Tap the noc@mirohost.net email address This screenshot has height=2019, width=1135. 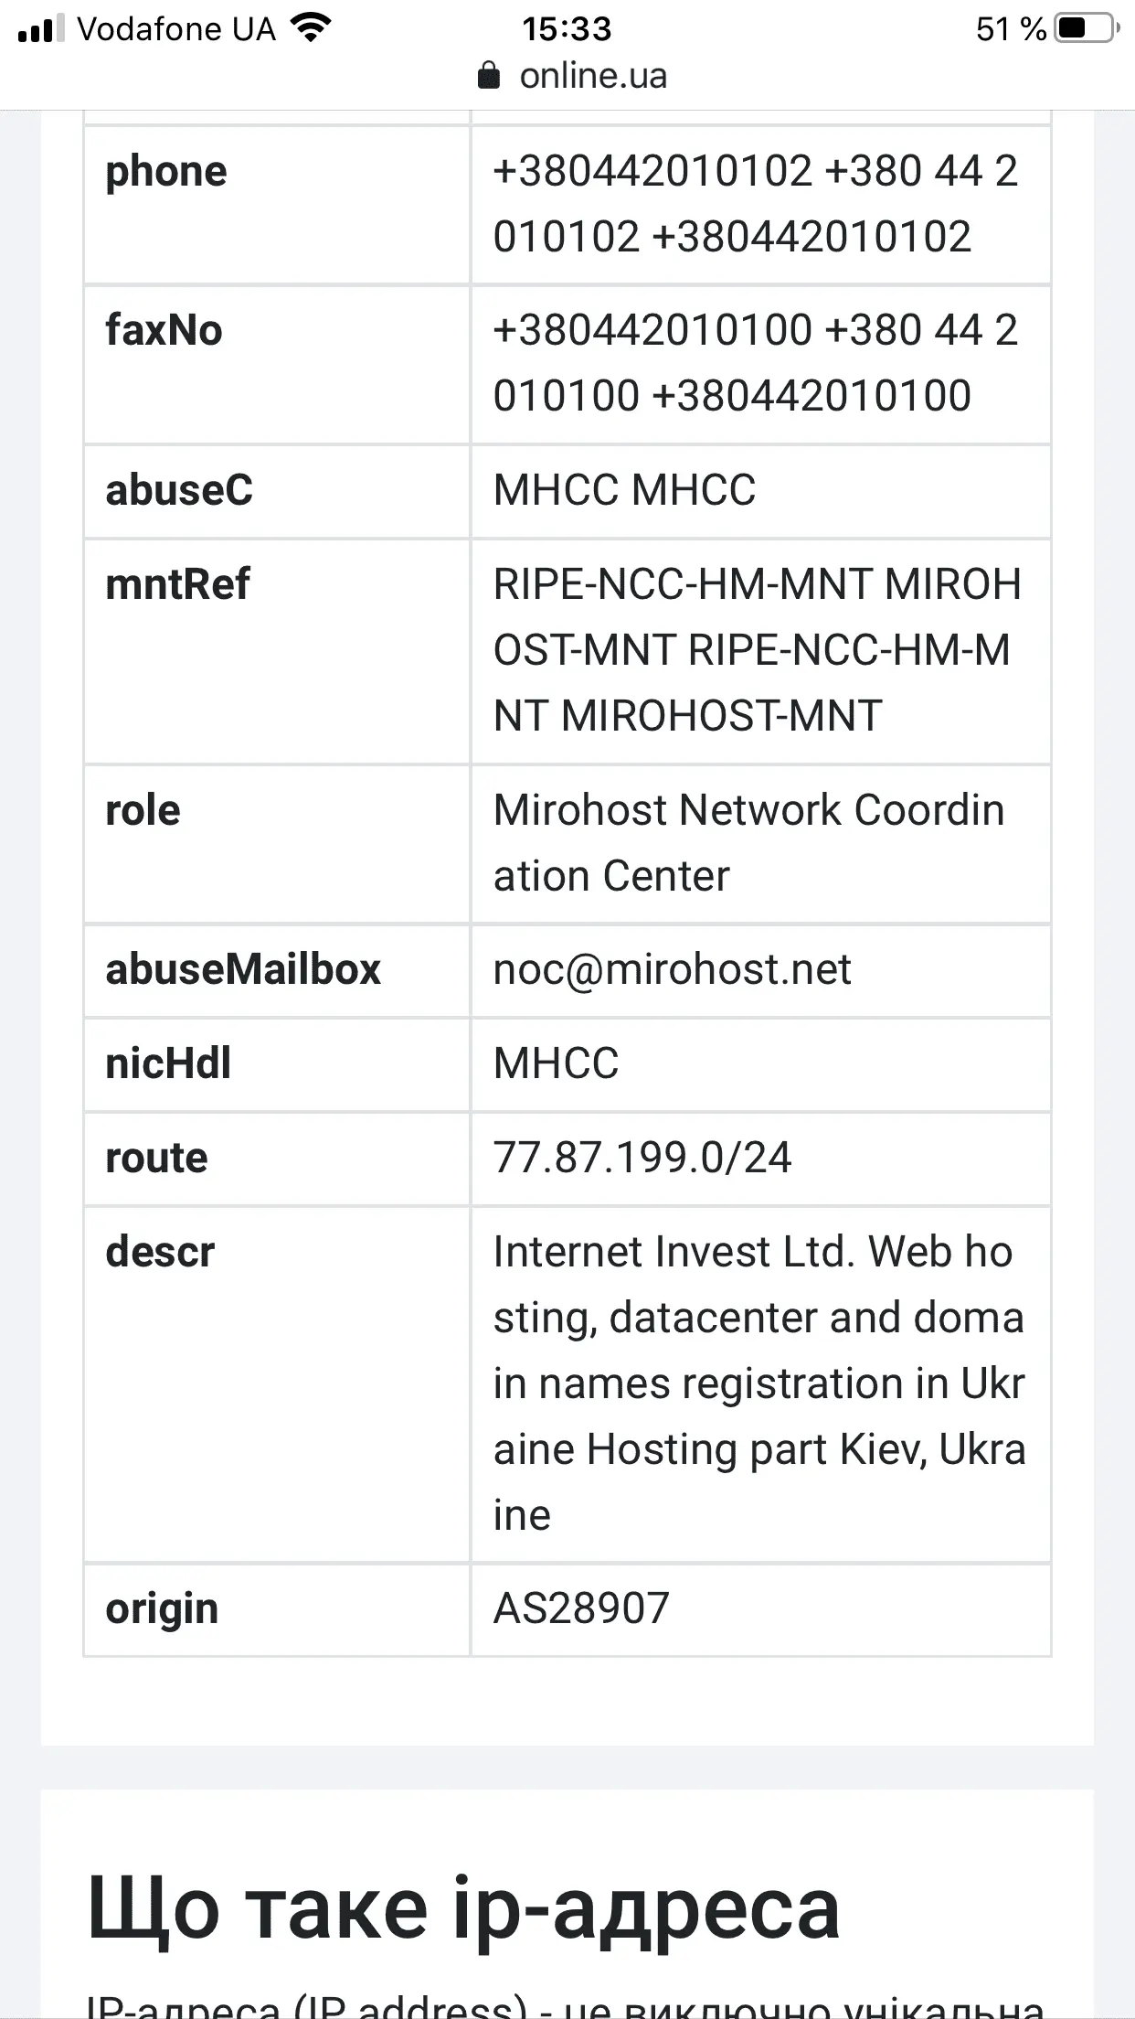pos(672,969)
